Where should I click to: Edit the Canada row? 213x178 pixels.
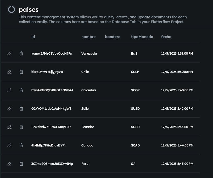(x=9, y=145)
